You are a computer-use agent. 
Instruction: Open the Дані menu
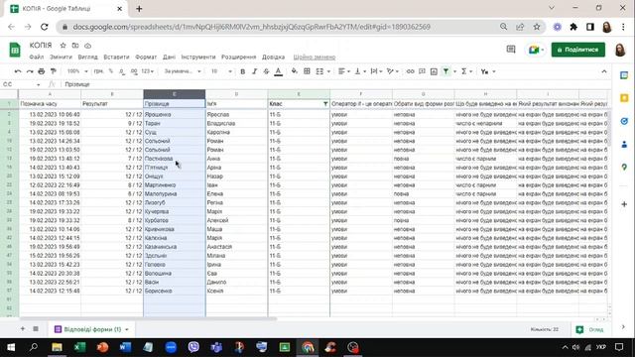169,58
